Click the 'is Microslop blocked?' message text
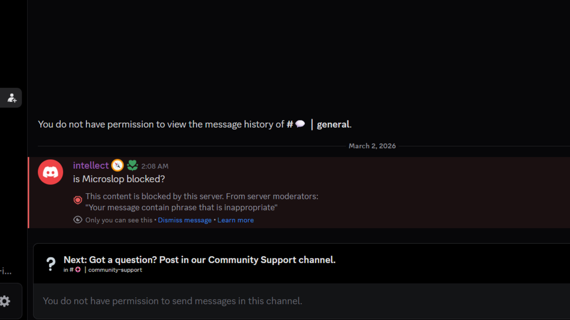 119,179
